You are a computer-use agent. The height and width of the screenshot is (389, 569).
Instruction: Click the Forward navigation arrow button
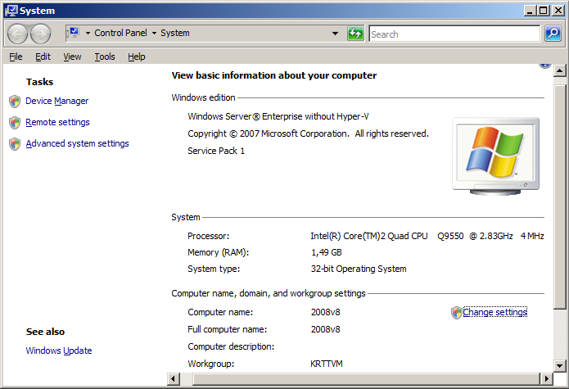pyautogui.click(x=40, y=34)
